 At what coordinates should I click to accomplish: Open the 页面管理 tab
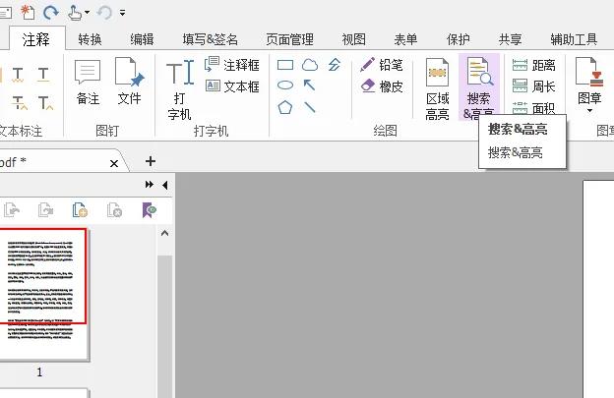tap(289, 39)
